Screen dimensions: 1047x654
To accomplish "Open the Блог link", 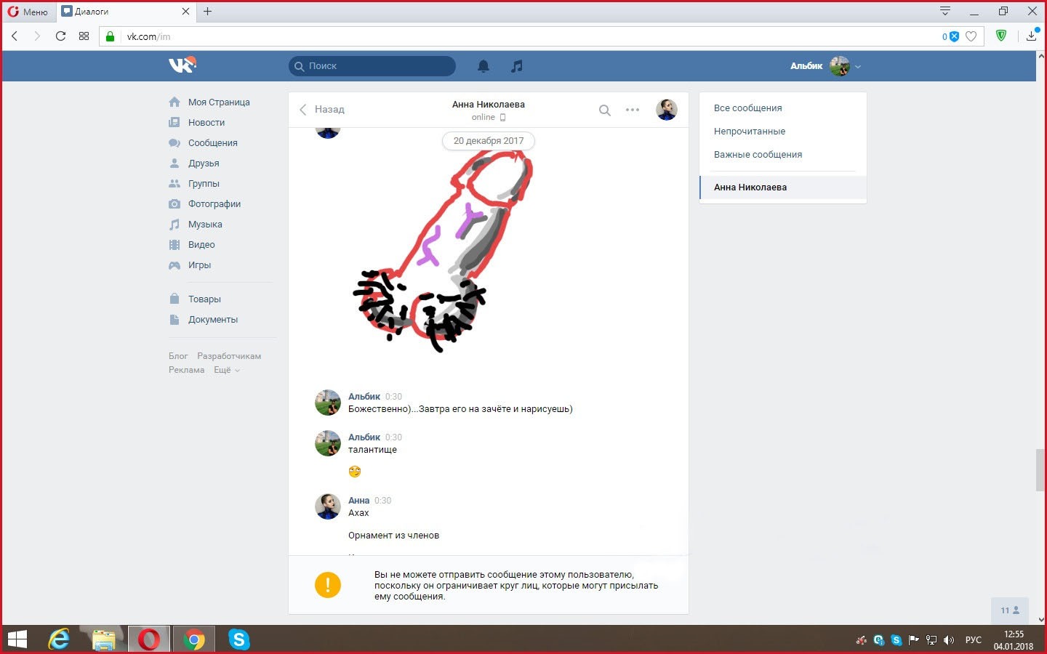I will (178, 356).
